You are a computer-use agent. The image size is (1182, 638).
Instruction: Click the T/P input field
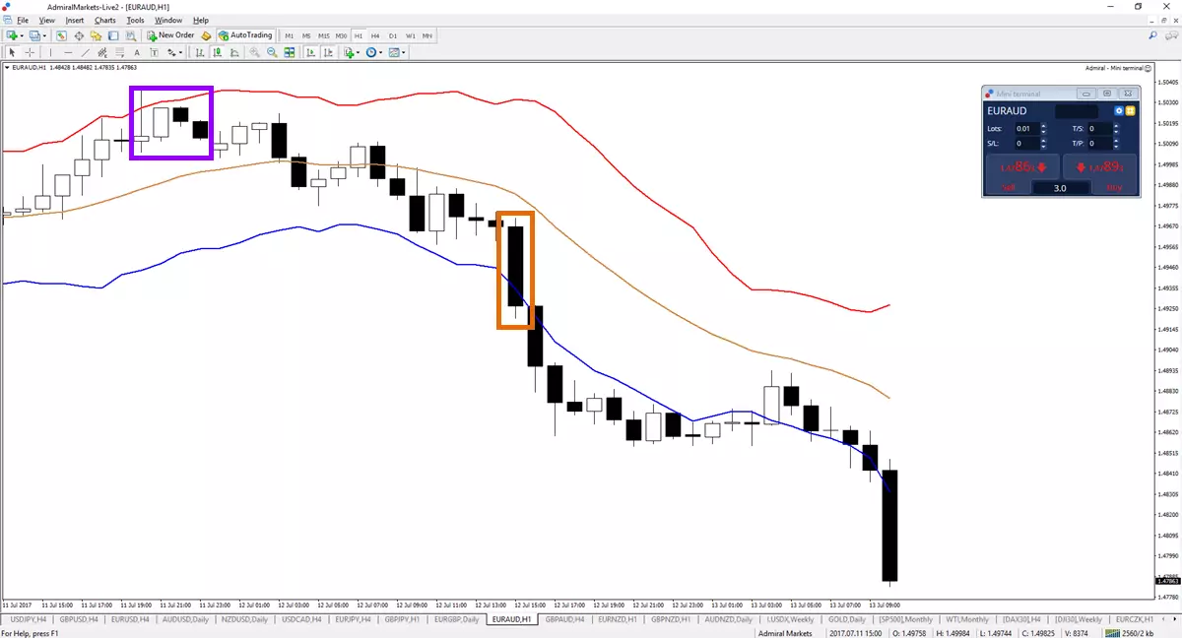point(1100,144)
